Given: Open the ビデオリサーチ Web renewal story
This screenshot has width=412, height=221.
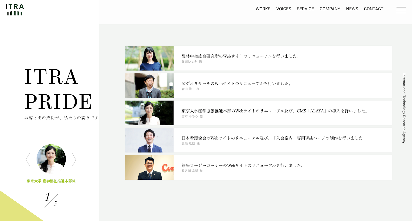Looking at the screenshot, I should (x=259, y=86).
